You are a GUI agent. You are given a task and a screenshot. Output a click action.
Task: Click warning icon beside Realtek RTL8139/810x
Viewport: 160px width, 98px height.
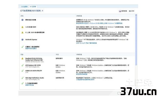point(22,59)
